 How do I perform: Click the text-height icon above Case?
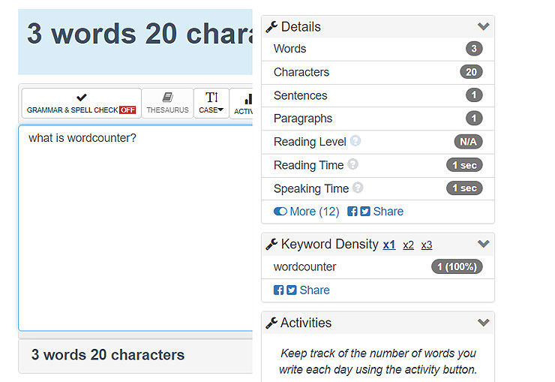coord(211,98)
